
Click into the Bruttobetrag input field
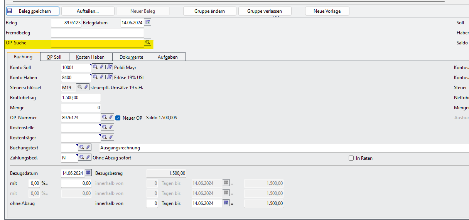coord(81,98)
